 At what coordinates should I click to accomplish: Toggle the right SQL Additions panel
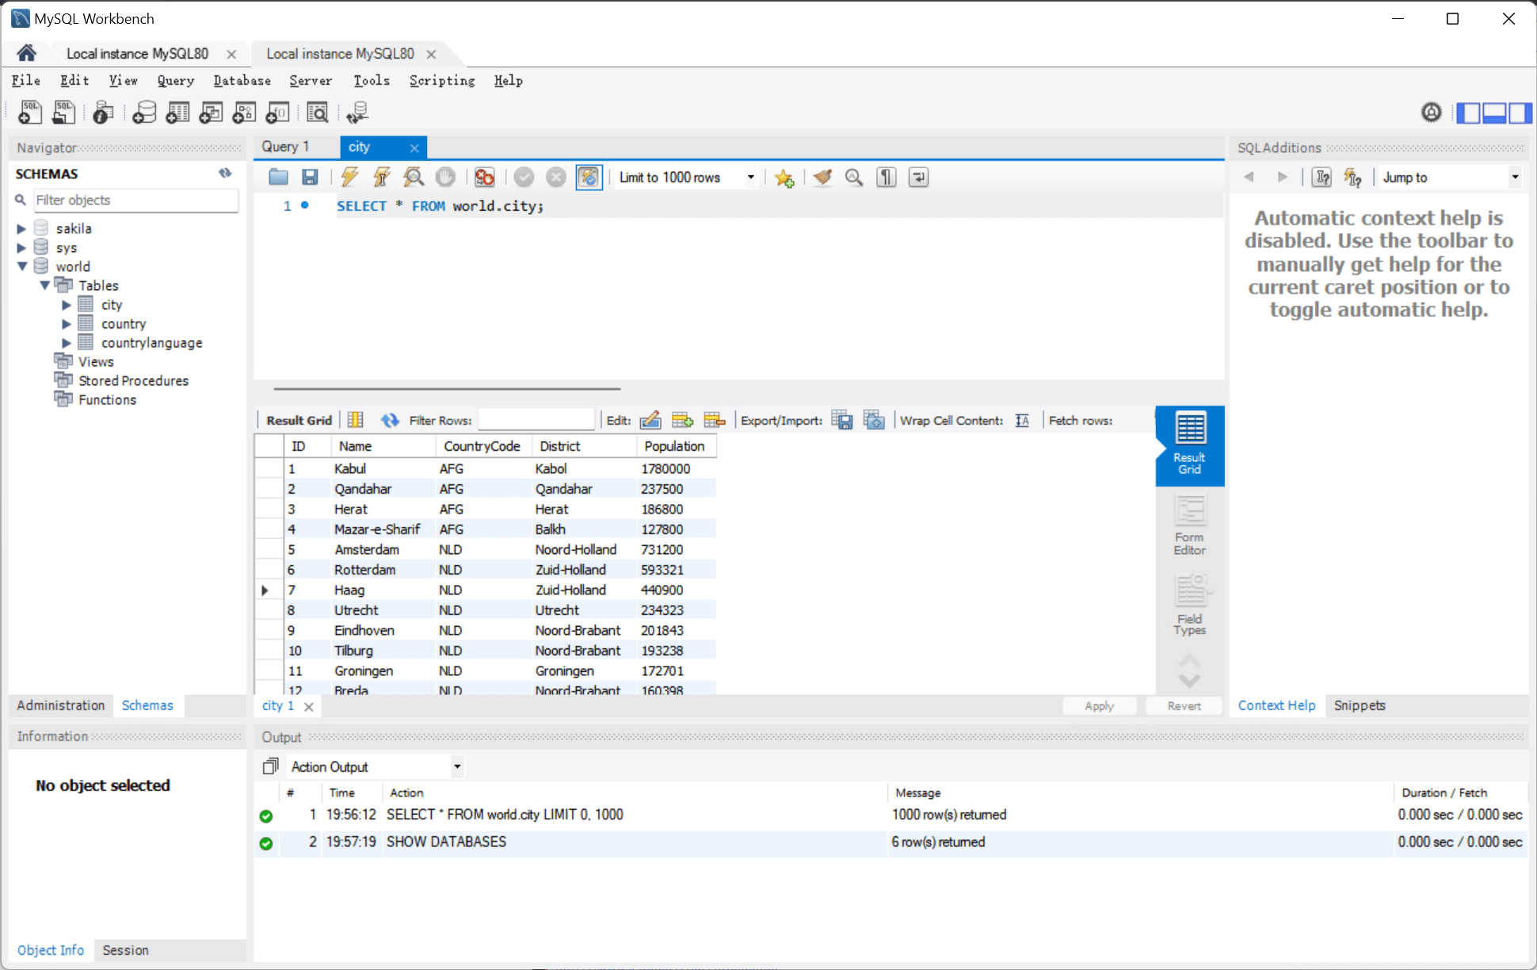coord(1520,113)
